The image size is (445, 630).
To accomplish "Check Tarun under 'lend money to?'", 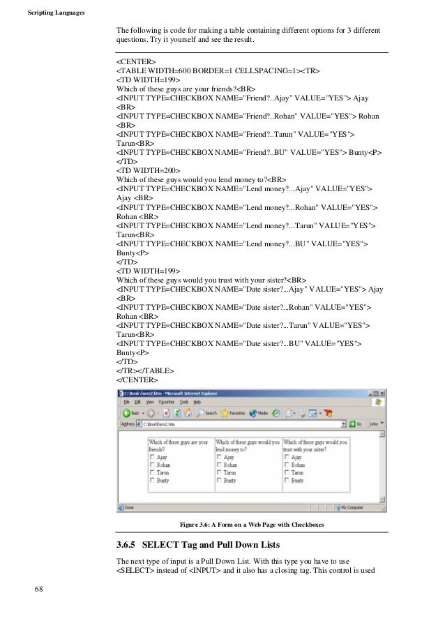I will point(219,472).
